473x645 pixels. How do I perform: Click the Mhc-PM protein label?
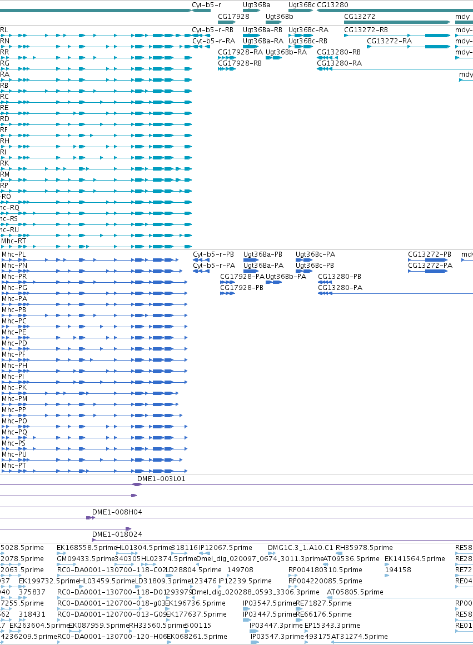coord(14,399)
